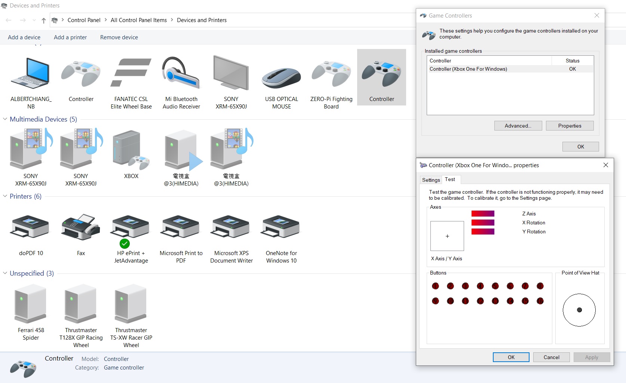Select the Mi Bluetooth Audio Receiver headset icon
The image size is (626, 383).
(181, 73)
